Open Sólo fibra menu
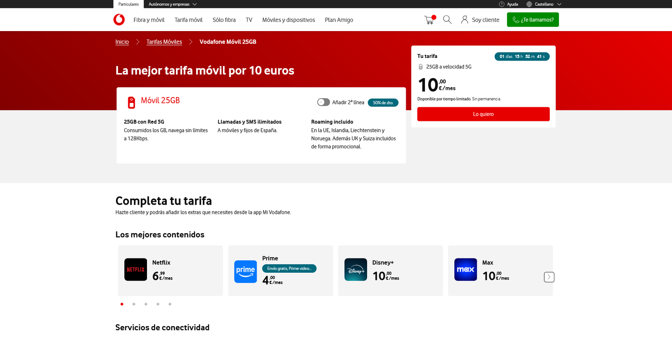Viewport: 672px width, 337px height. click(x=224, y=20)
